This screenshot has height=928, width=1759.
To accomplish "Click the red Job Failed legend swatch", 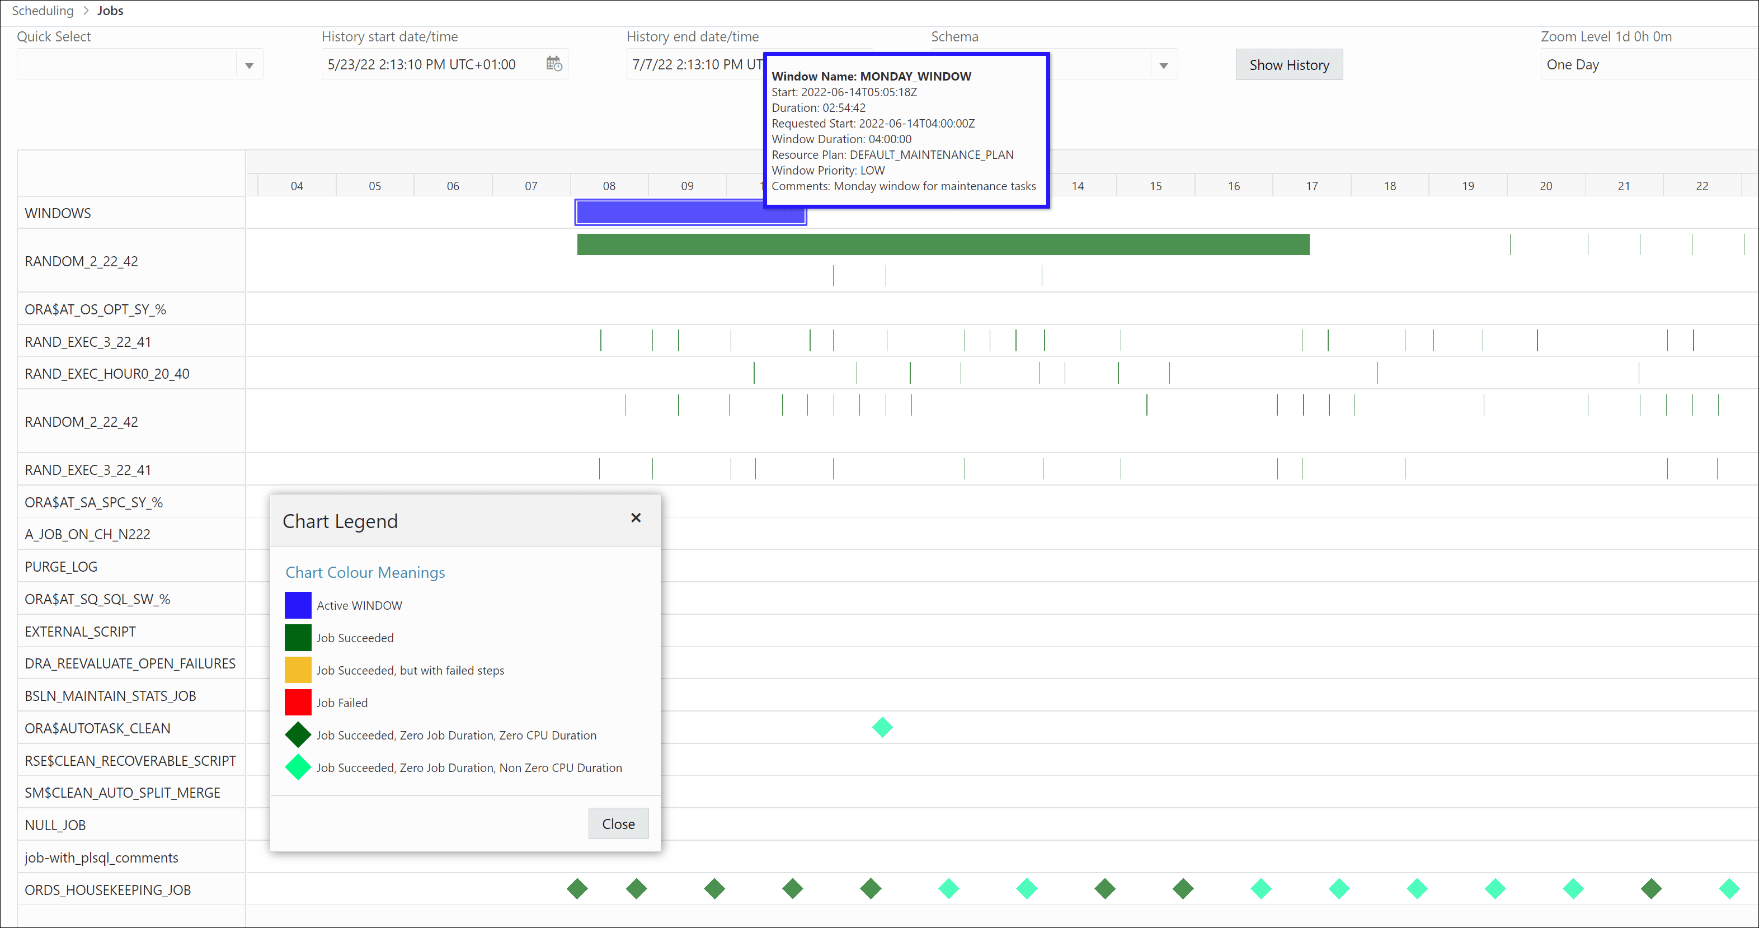I will pos(297,702).
